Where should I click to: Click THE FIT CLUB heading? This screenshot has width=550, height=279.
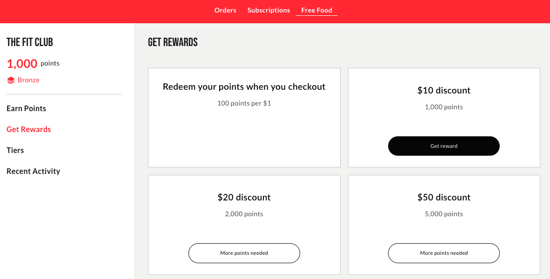(30, 42)
